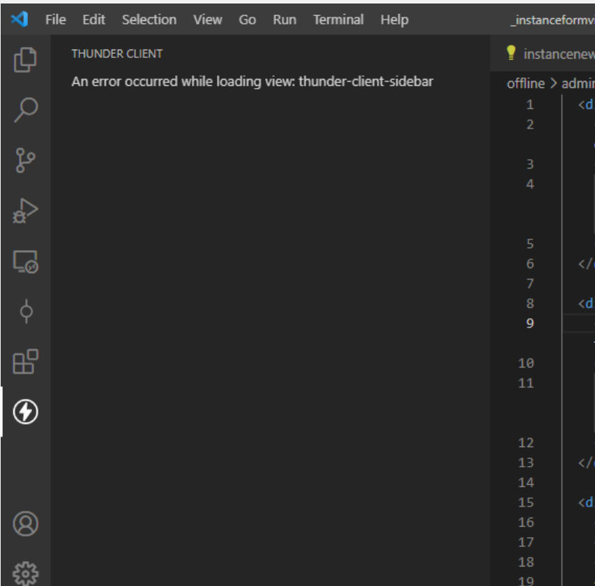Open the Accounts icon at the bottom
Viewport: 595px width, 586px height.
tap(26, 522)
